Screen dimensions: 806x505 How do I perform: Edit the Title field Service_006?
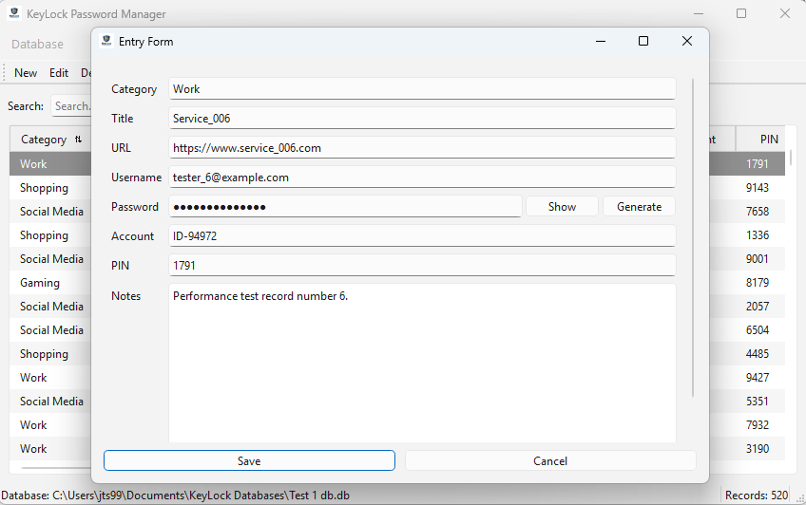(x=422, y=118)
